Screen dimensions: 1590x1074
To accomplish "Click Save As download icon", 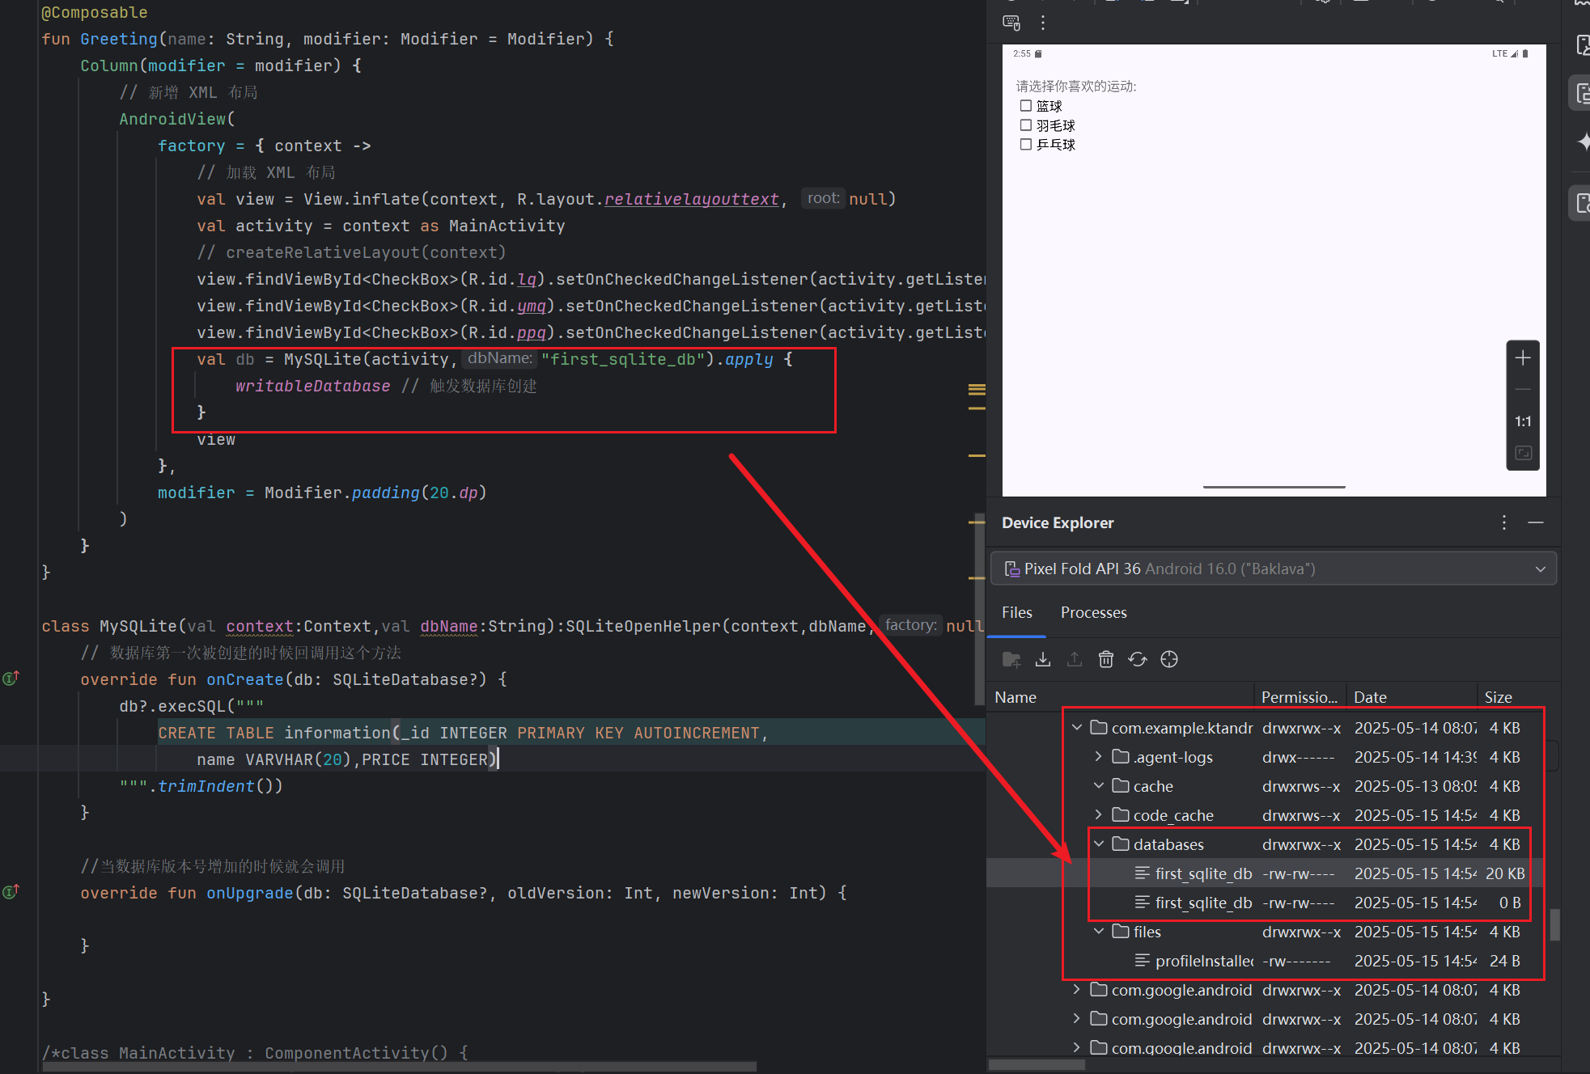I will [1043, 660].
